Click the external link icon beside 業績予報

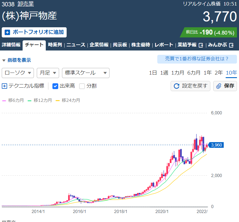[x=201, y=45]
